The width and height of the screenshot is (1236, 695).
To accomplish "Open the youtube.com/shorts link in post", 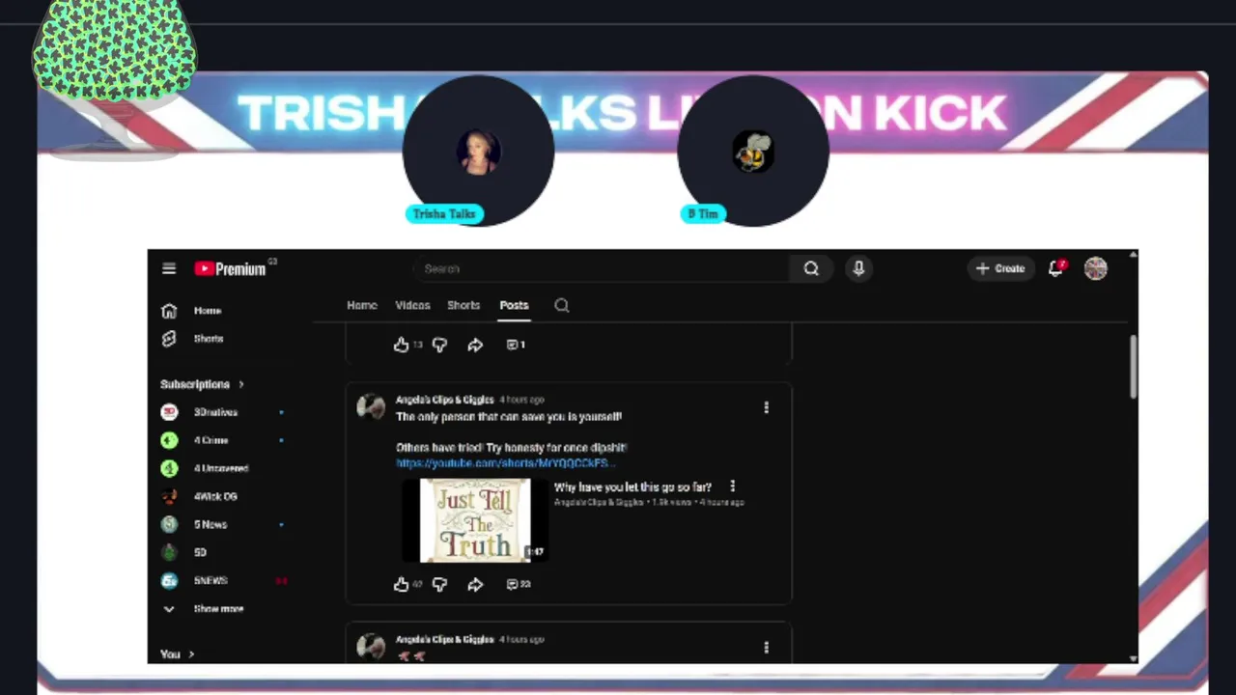I will [504, 463].
